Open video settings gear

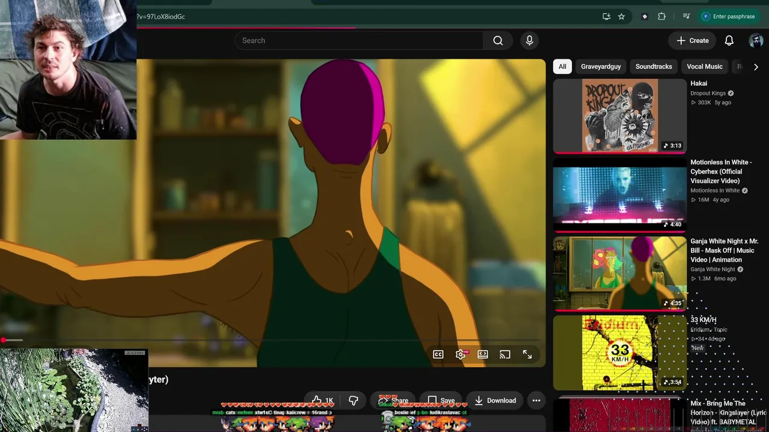coord(460,355)
